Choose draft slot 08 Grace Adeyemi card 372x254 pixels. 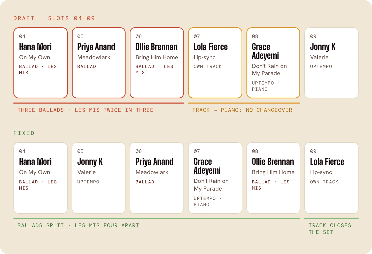pyautogui.click(x=273, y=63)
